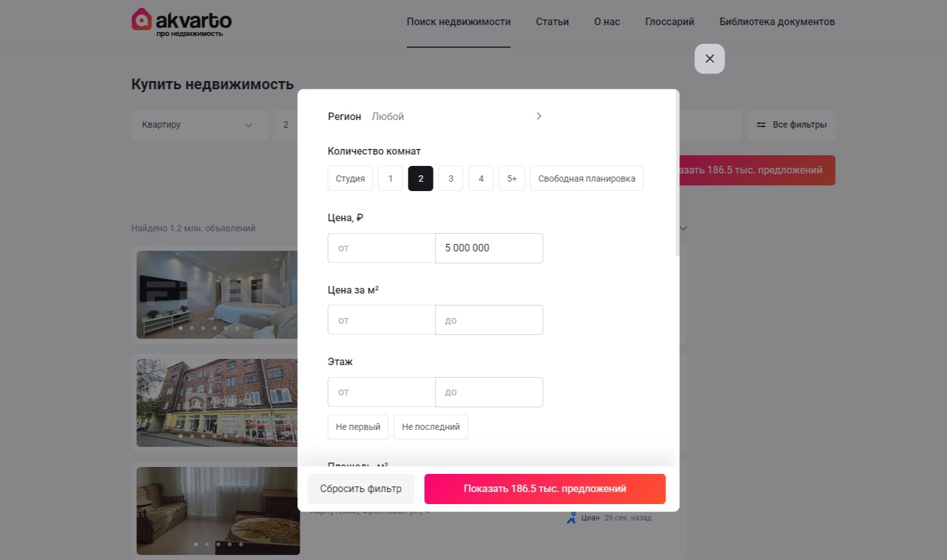Click the Найдено 1.2 млн. объявлений text
Viewport: 947px width, 560px height.
point(194,228)
